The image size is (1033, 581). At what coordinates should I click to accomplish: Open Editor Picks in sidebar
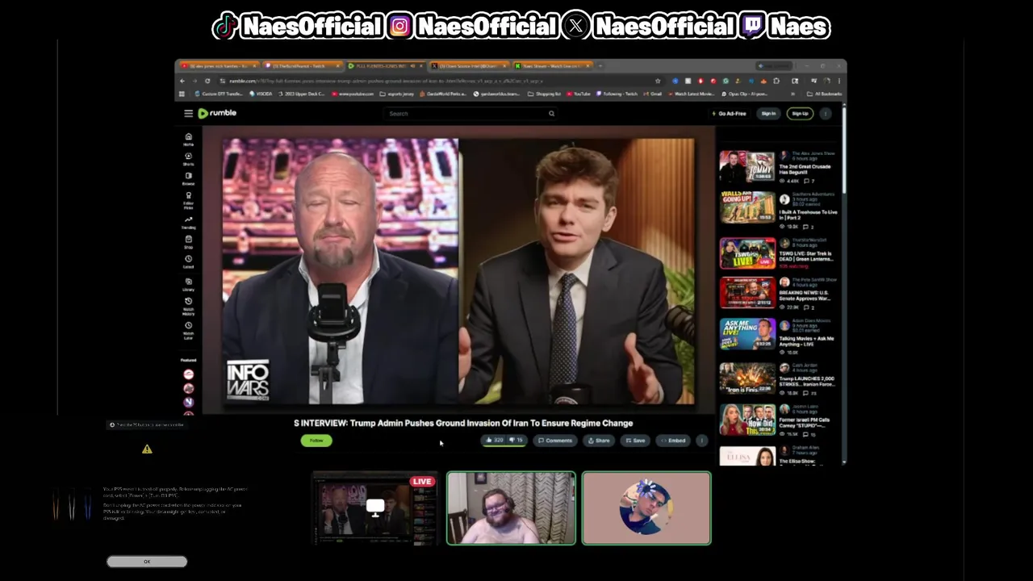pyautogui.click(x=188, y=200)
